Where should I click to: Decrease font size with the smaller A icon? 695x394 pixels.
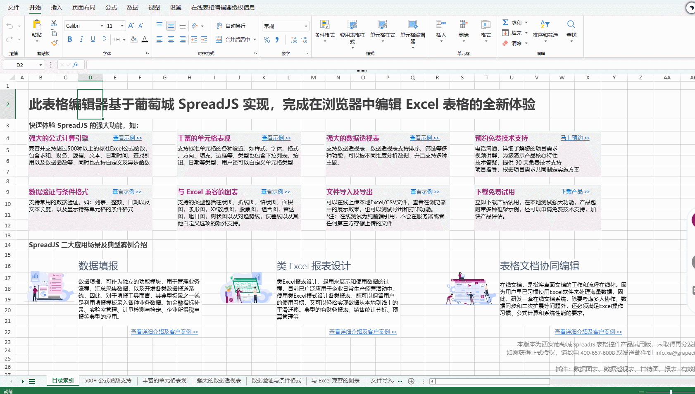pos(141,26)
